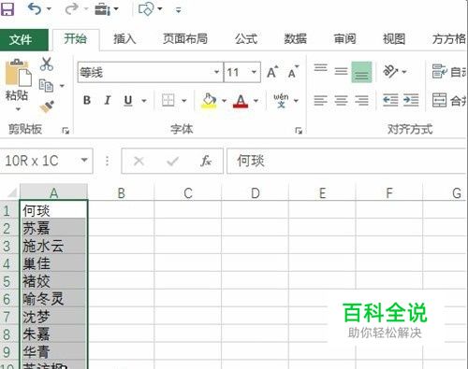This screenshot has height=369, width=468.
Task: Switch to the 公式 (Formulas) tab
Action: [x=246, y=39]
